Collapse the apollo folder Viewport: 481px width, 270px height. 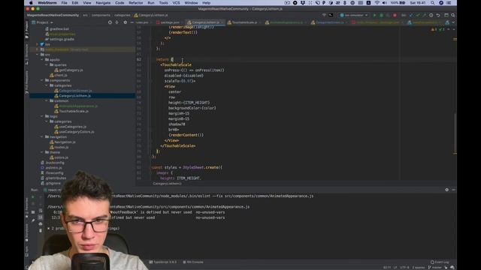(42, 60)
